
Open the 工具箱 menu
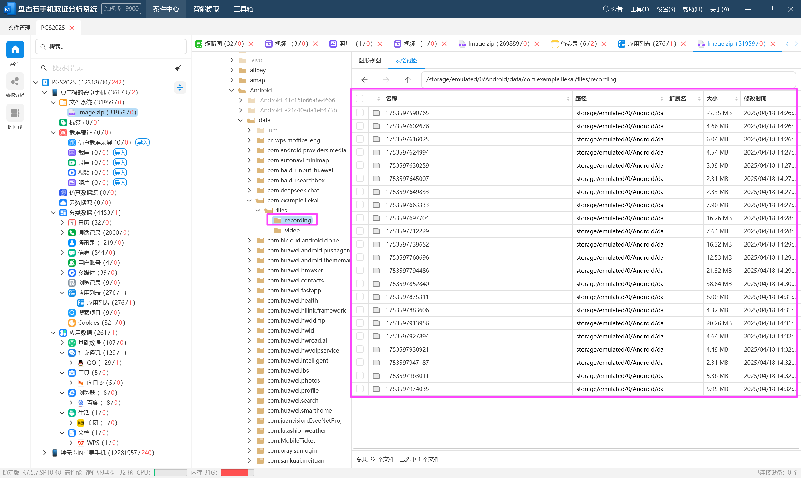tap(243, 9)
